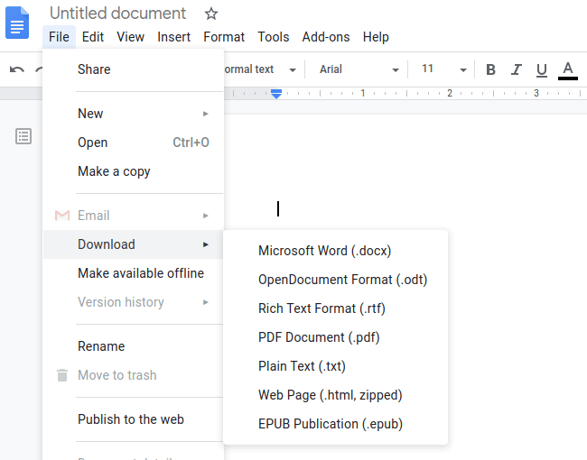The image size is (587, 460).
Task: Select the Download menu entry
Action: [x=134, y=244]
